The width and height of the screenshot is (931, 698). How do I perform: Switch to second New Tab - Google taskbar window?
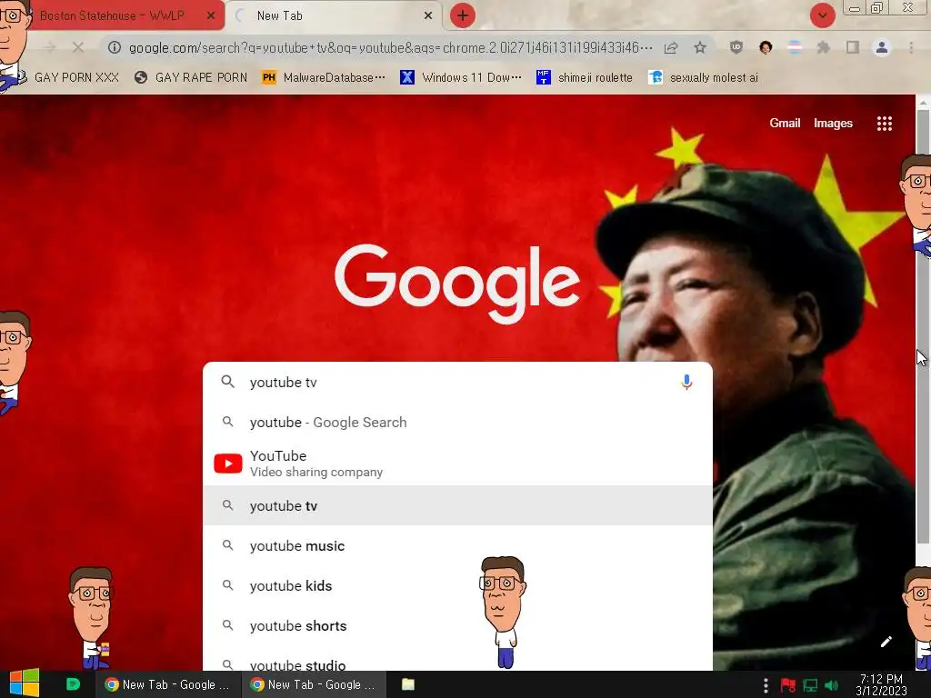[314, 684]
